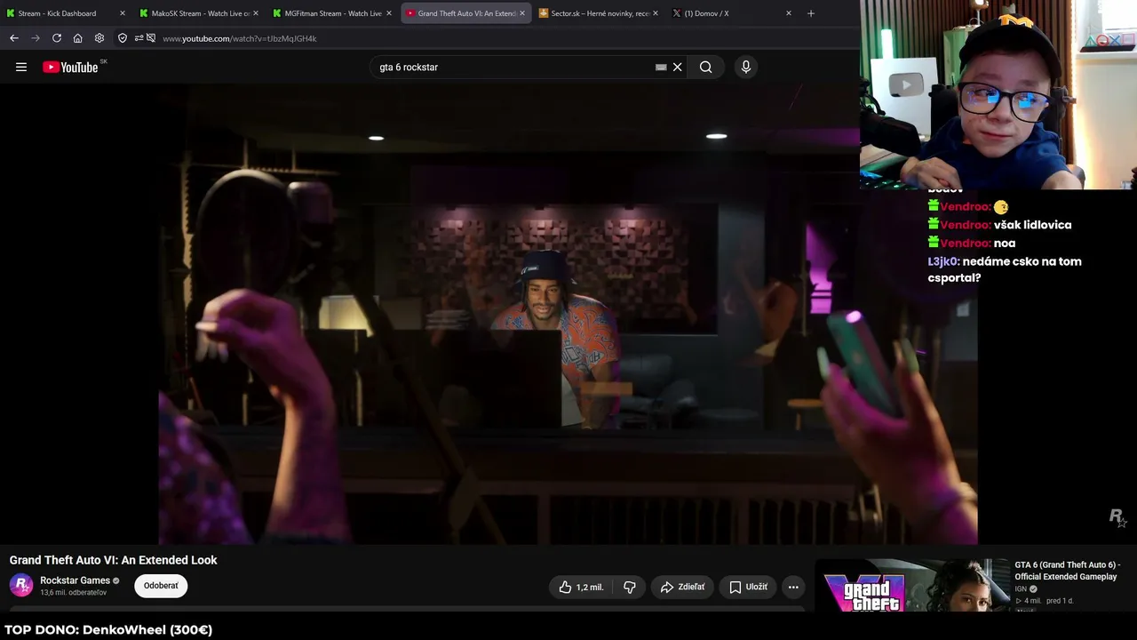Select the youtube.com address bar URL
This screenshot has width=1137, height=640.
(240, 38)
